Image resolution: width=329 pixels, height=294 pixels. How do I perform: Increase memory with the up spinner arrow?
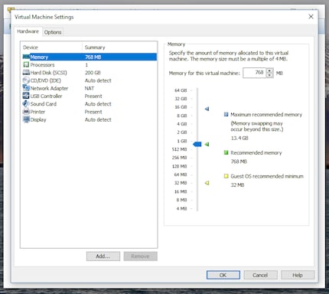(x=270, y=70)
